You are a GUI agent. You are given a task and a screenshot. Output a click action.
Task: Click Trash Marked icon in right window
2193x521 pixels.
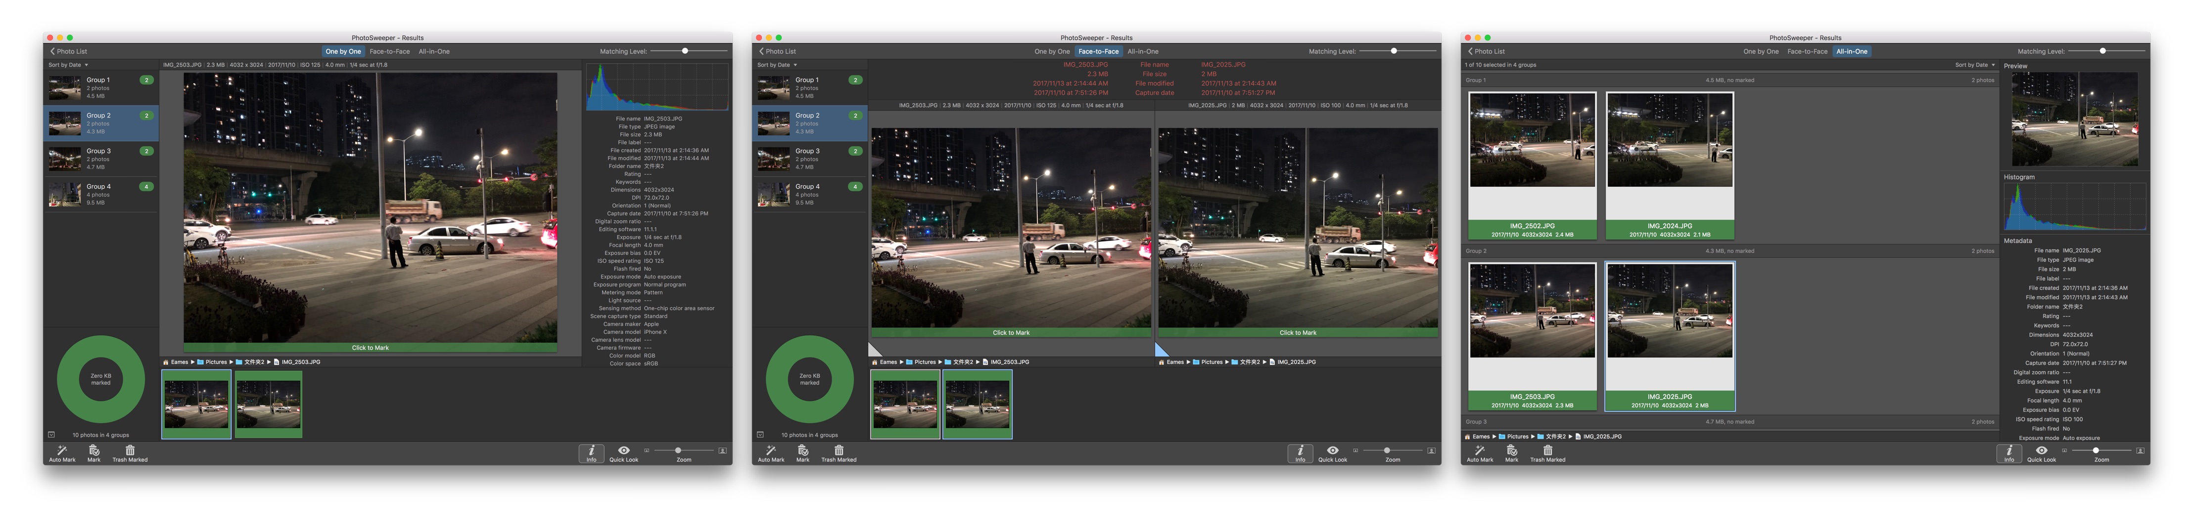click(x=1547, y=450)
